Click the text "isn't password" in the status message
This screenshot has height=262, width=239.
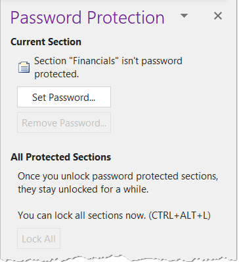coord(152,61)
